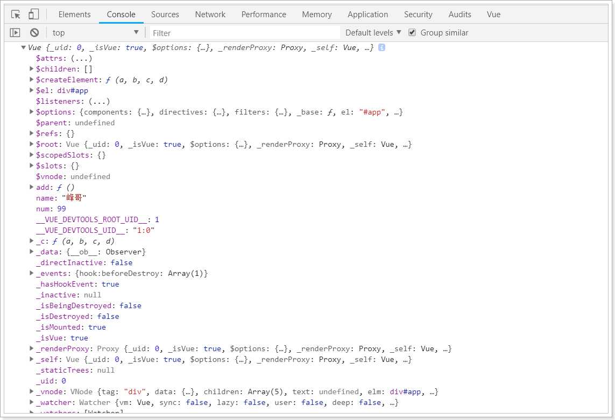Expand the $slots object
The width and height of the screenshot is (615, 420).
[x=31, y=166]
